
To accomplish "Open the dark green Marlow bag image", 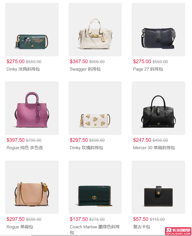I will pyautogui.click(x=95, y=187).
